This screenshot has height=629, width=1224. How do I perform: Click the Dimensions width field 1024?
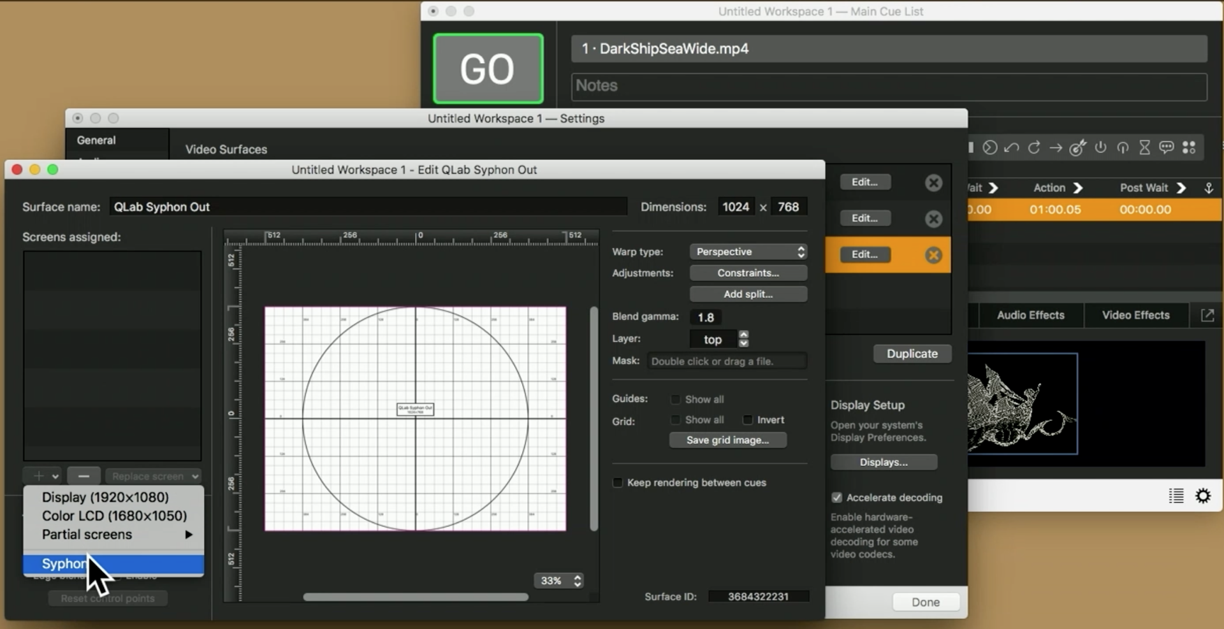click(x=736, y=207)
